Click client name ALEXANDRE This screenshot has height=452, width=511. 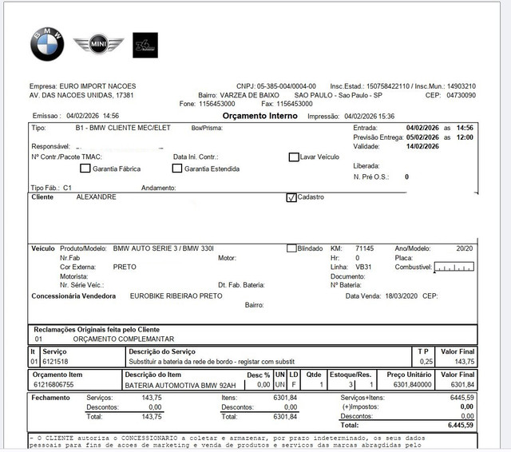pos(96,197)
